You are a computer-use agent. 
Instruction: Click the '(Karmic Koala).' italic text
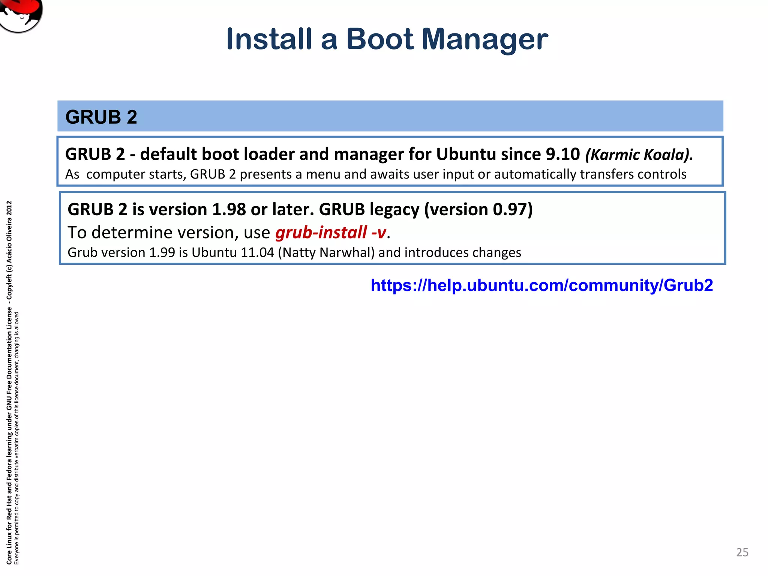point(639,154)
